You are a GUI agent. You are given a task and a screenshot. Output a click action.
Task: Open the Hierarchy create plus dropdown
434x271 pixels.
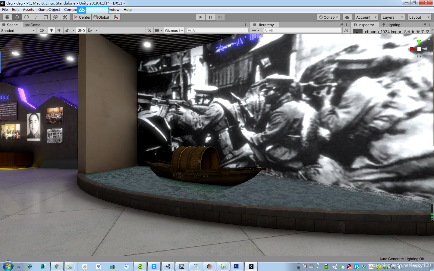[256, 30]
